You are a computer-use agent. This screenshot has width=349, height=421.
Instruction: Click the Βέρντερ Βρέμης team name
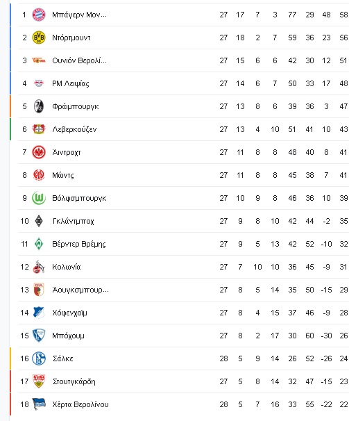[79, 244]
